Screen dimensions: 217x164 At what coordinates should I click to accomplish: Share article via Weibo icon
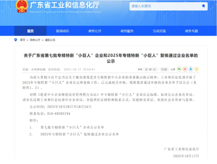click(x=185, y=69)
